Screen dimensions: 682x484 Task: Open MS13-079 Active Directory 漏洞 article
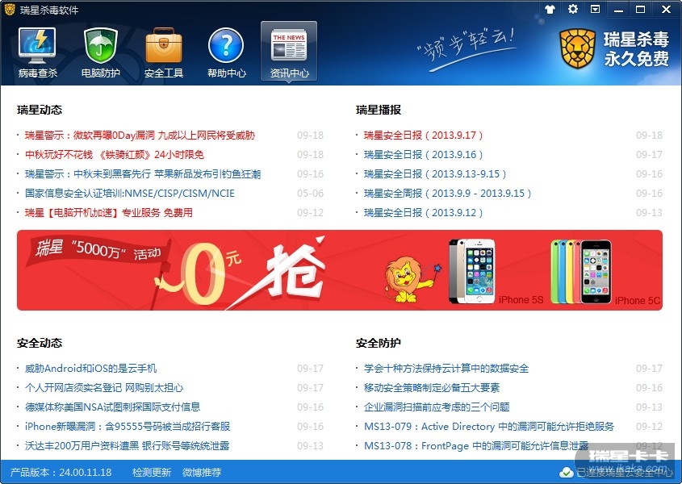tap(489, 426)
